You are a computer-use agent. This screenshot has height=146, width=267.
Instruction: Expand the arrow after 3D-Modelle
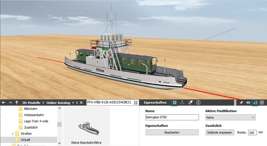click(43, 103)
